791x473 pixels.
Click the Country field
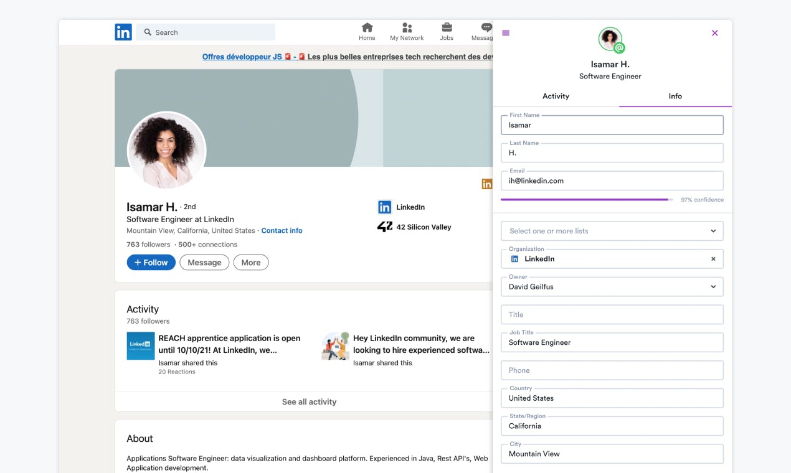pos(612,398)
